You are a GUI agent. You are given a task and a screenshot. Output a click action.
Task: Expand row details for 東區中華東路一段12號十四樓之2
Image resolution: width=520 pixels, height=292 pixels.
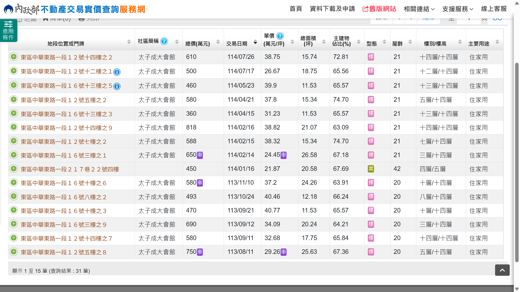click(14, 57)
